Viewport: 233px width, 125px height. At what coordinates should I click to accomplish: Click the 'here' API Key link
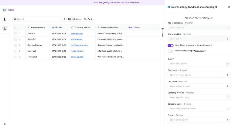tap(212, 18)
